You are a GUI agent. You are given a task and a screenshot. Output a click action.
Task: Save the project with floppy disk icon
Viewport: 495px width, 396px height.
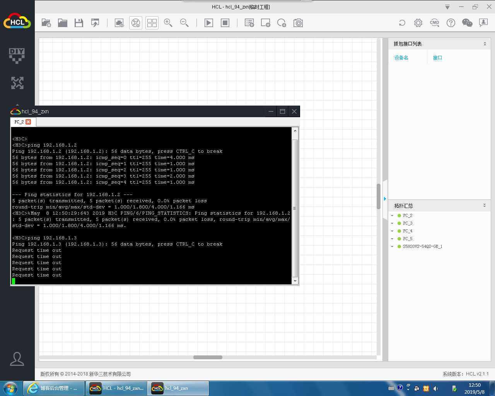(x=79, y=23)
